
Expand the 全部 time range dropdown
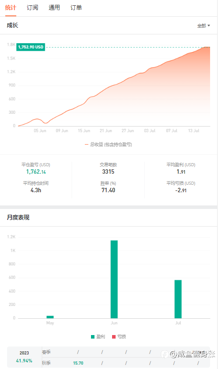[203, 26]
